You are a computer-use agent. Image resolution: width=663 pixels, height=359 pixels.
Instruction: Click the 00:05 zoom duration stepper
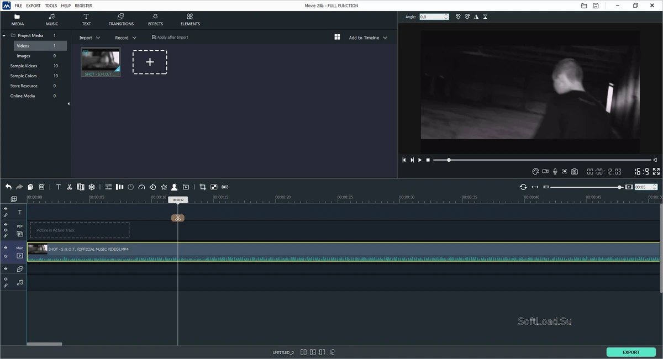(x=656, y=187)
